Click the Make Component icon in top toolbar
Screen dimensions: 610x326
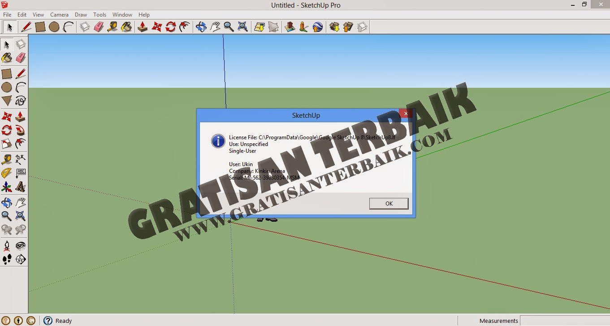[x=85, y=27]
